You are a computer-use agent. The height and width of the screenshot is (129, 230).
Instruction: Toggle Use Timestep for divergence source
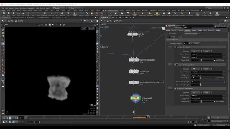click(215, 102)
